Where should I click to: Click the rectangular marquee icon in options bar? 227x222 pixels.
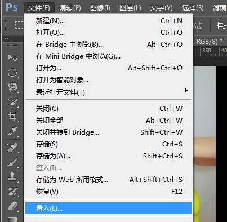19,25
